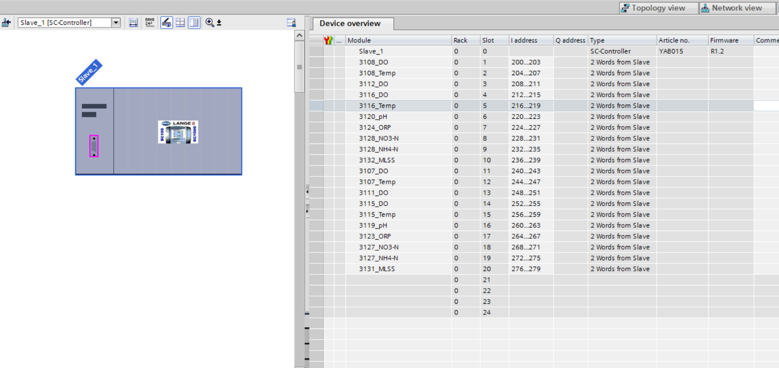This screenshot has width=779, height=368.
Task: Click the I address column header
Action: tap(531, 40)
